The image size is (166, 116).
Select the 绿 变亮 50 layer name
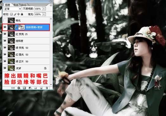(x=22, y=48)
